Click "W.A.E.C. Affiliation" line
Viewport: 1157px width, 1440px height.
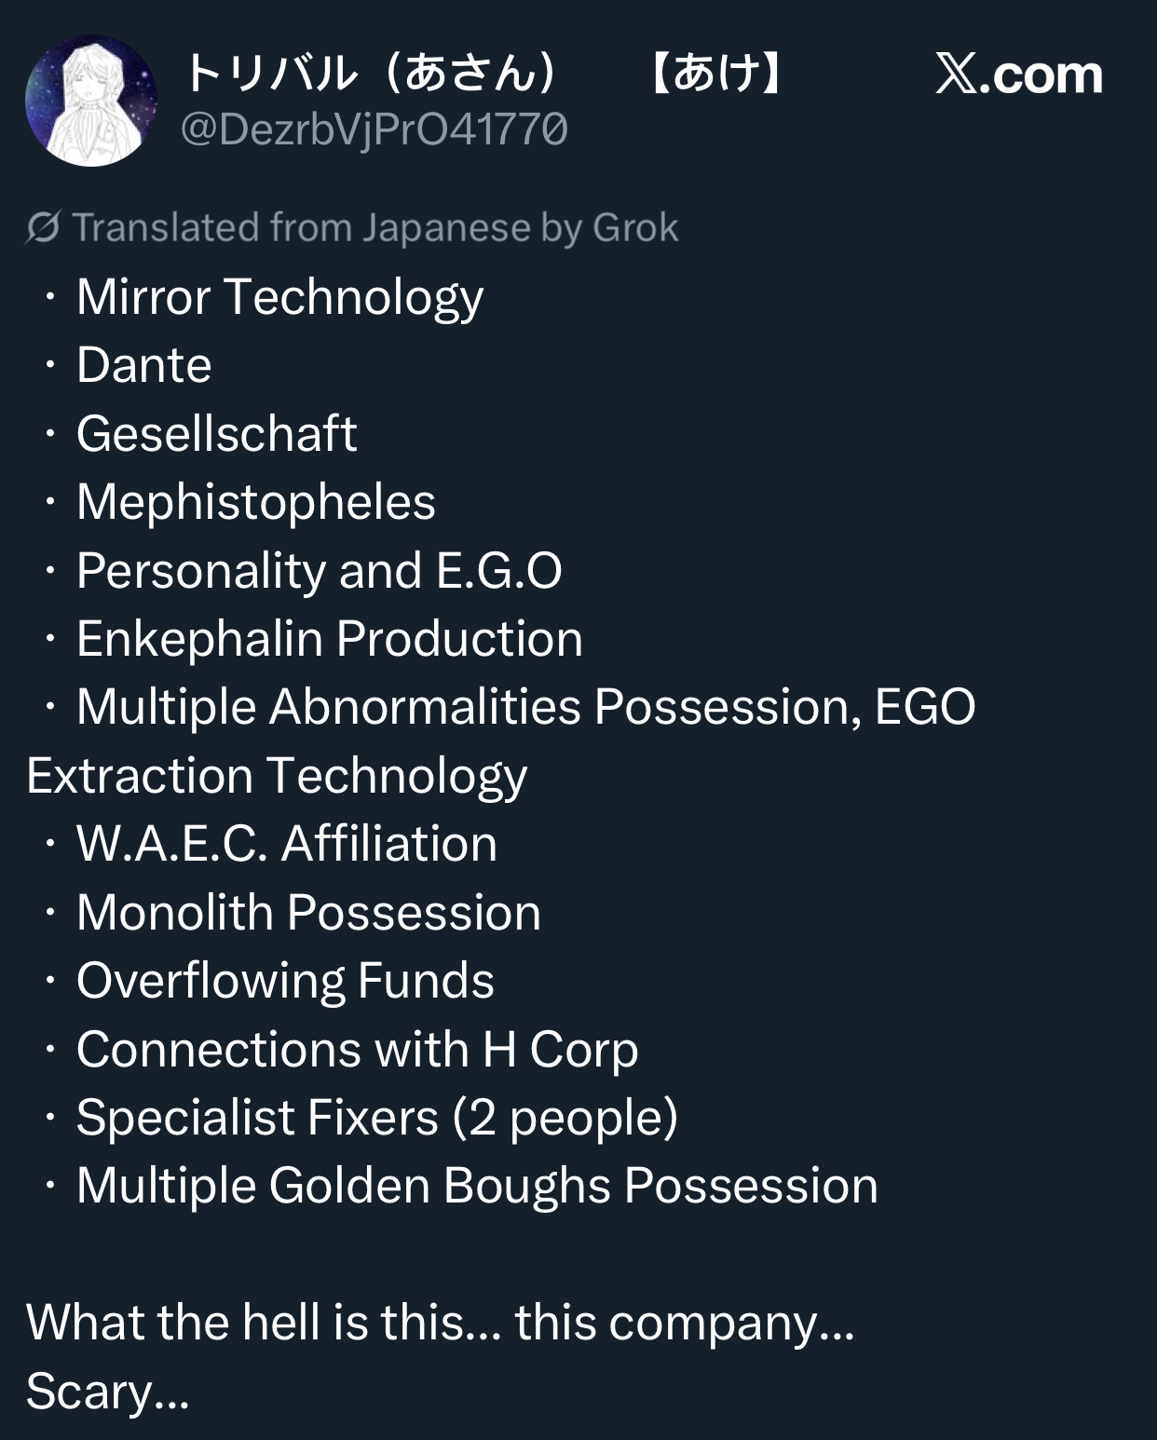[287, 844]
